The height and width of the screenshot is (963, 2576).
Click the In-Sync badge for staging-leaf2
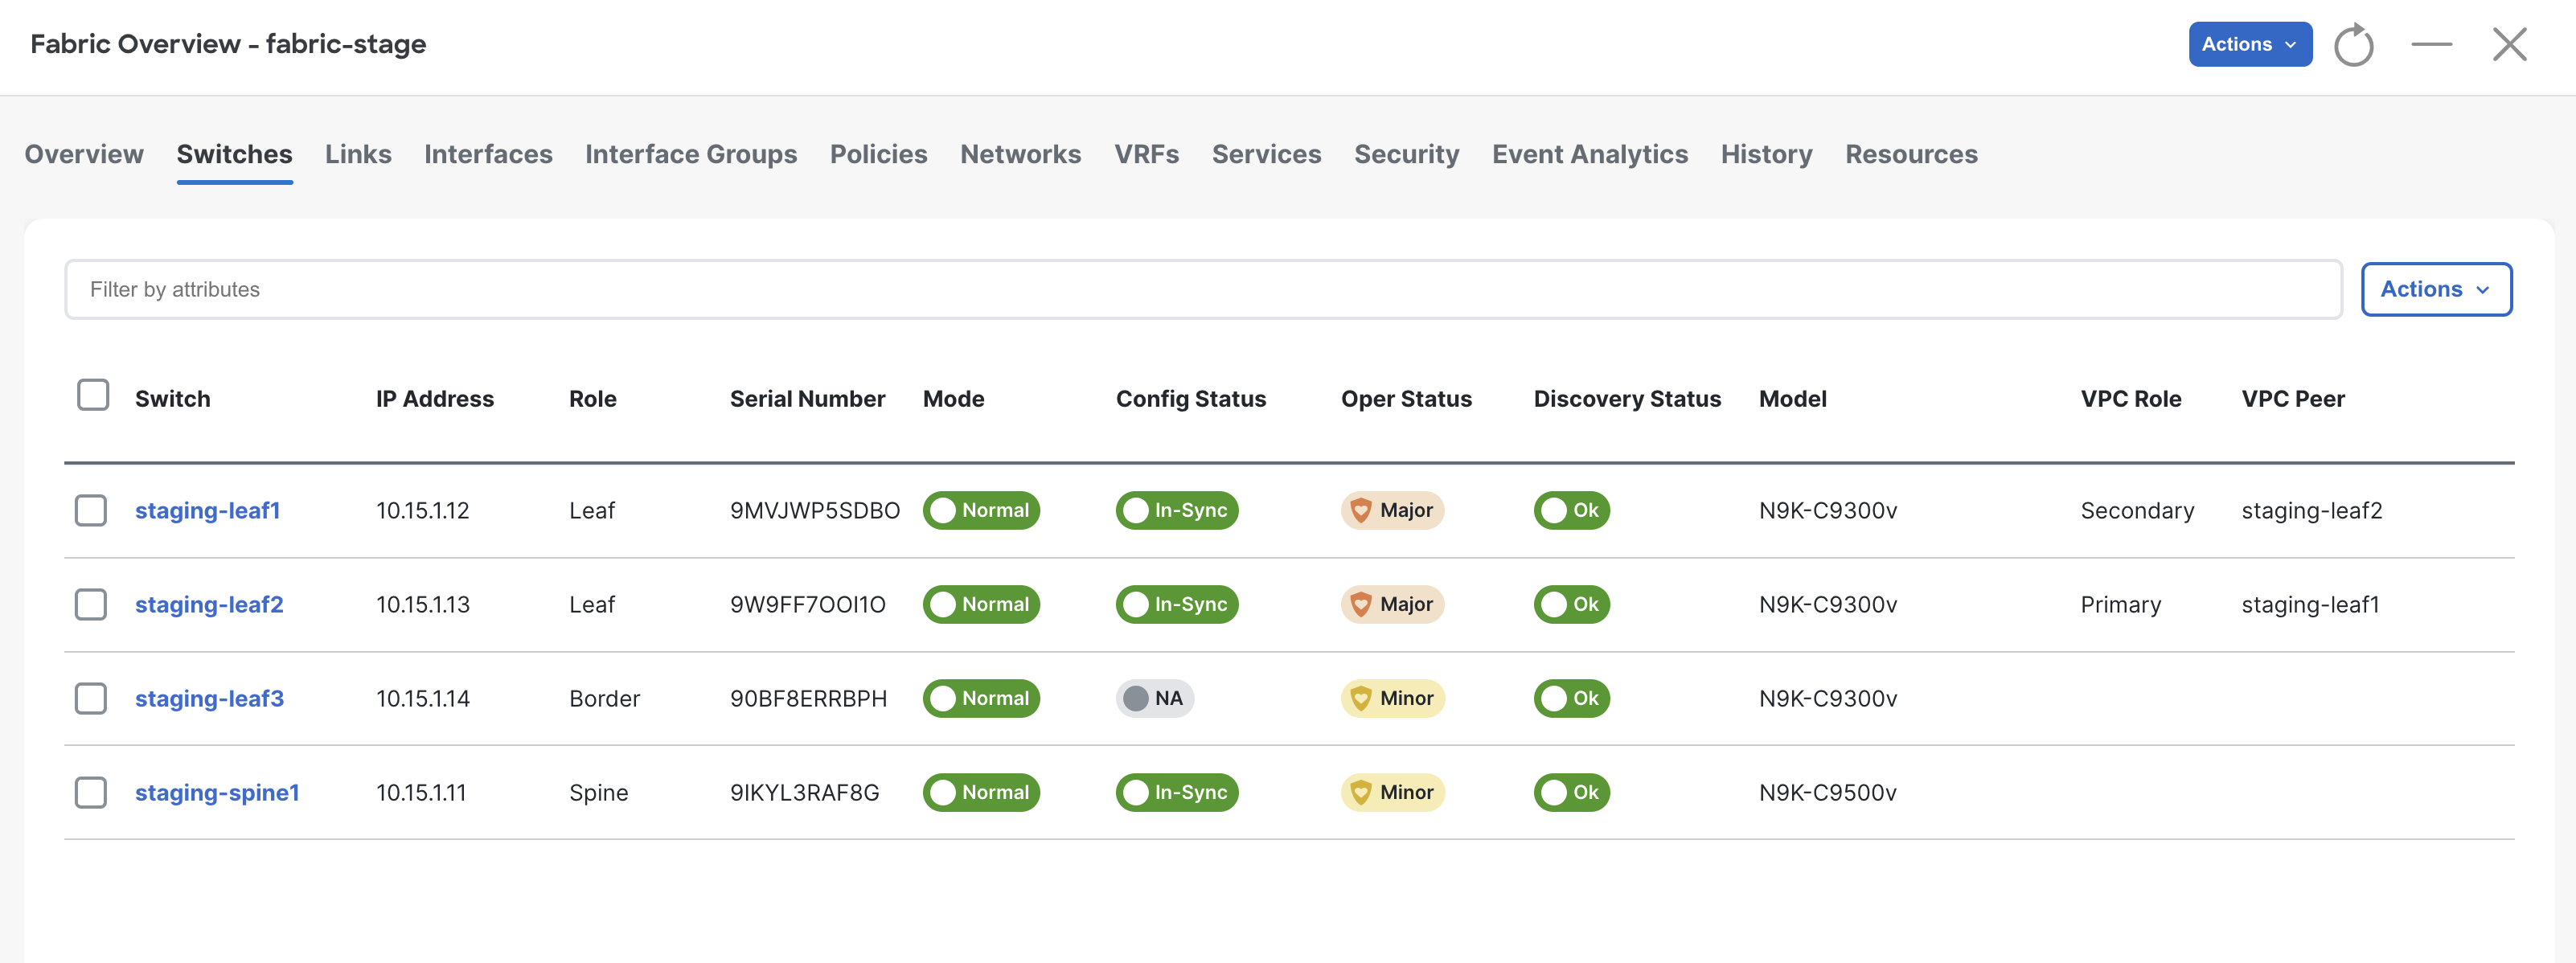click(x=1177, y=605)
